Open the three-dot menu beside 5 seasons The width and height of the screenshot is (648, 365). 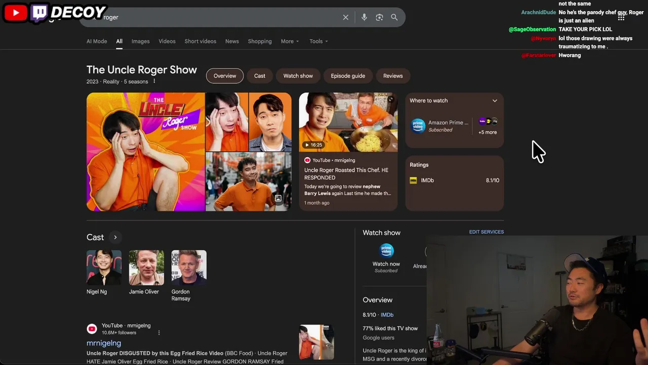point(154,81)
